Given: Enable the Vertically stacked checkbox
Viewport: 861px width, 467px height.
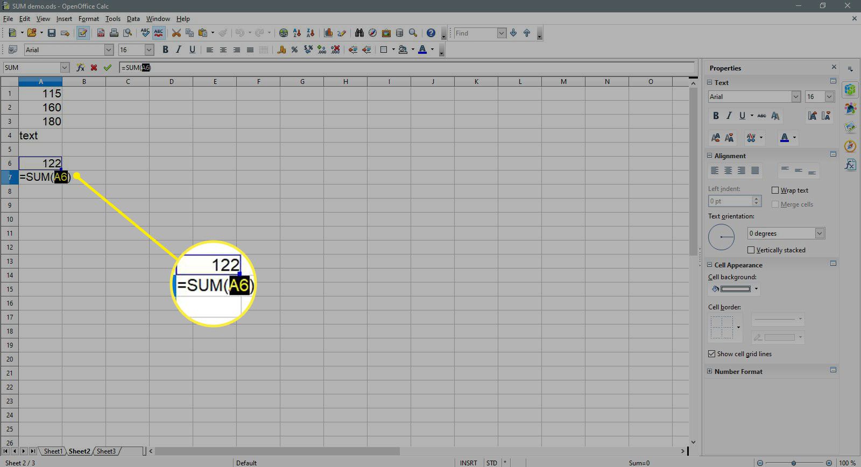Looking at the screenshot, I should (x=751, y=250).
